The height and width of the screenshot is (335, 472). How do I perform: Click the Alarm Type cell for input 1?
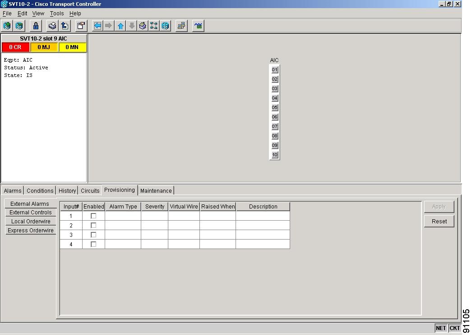(123, 216)
